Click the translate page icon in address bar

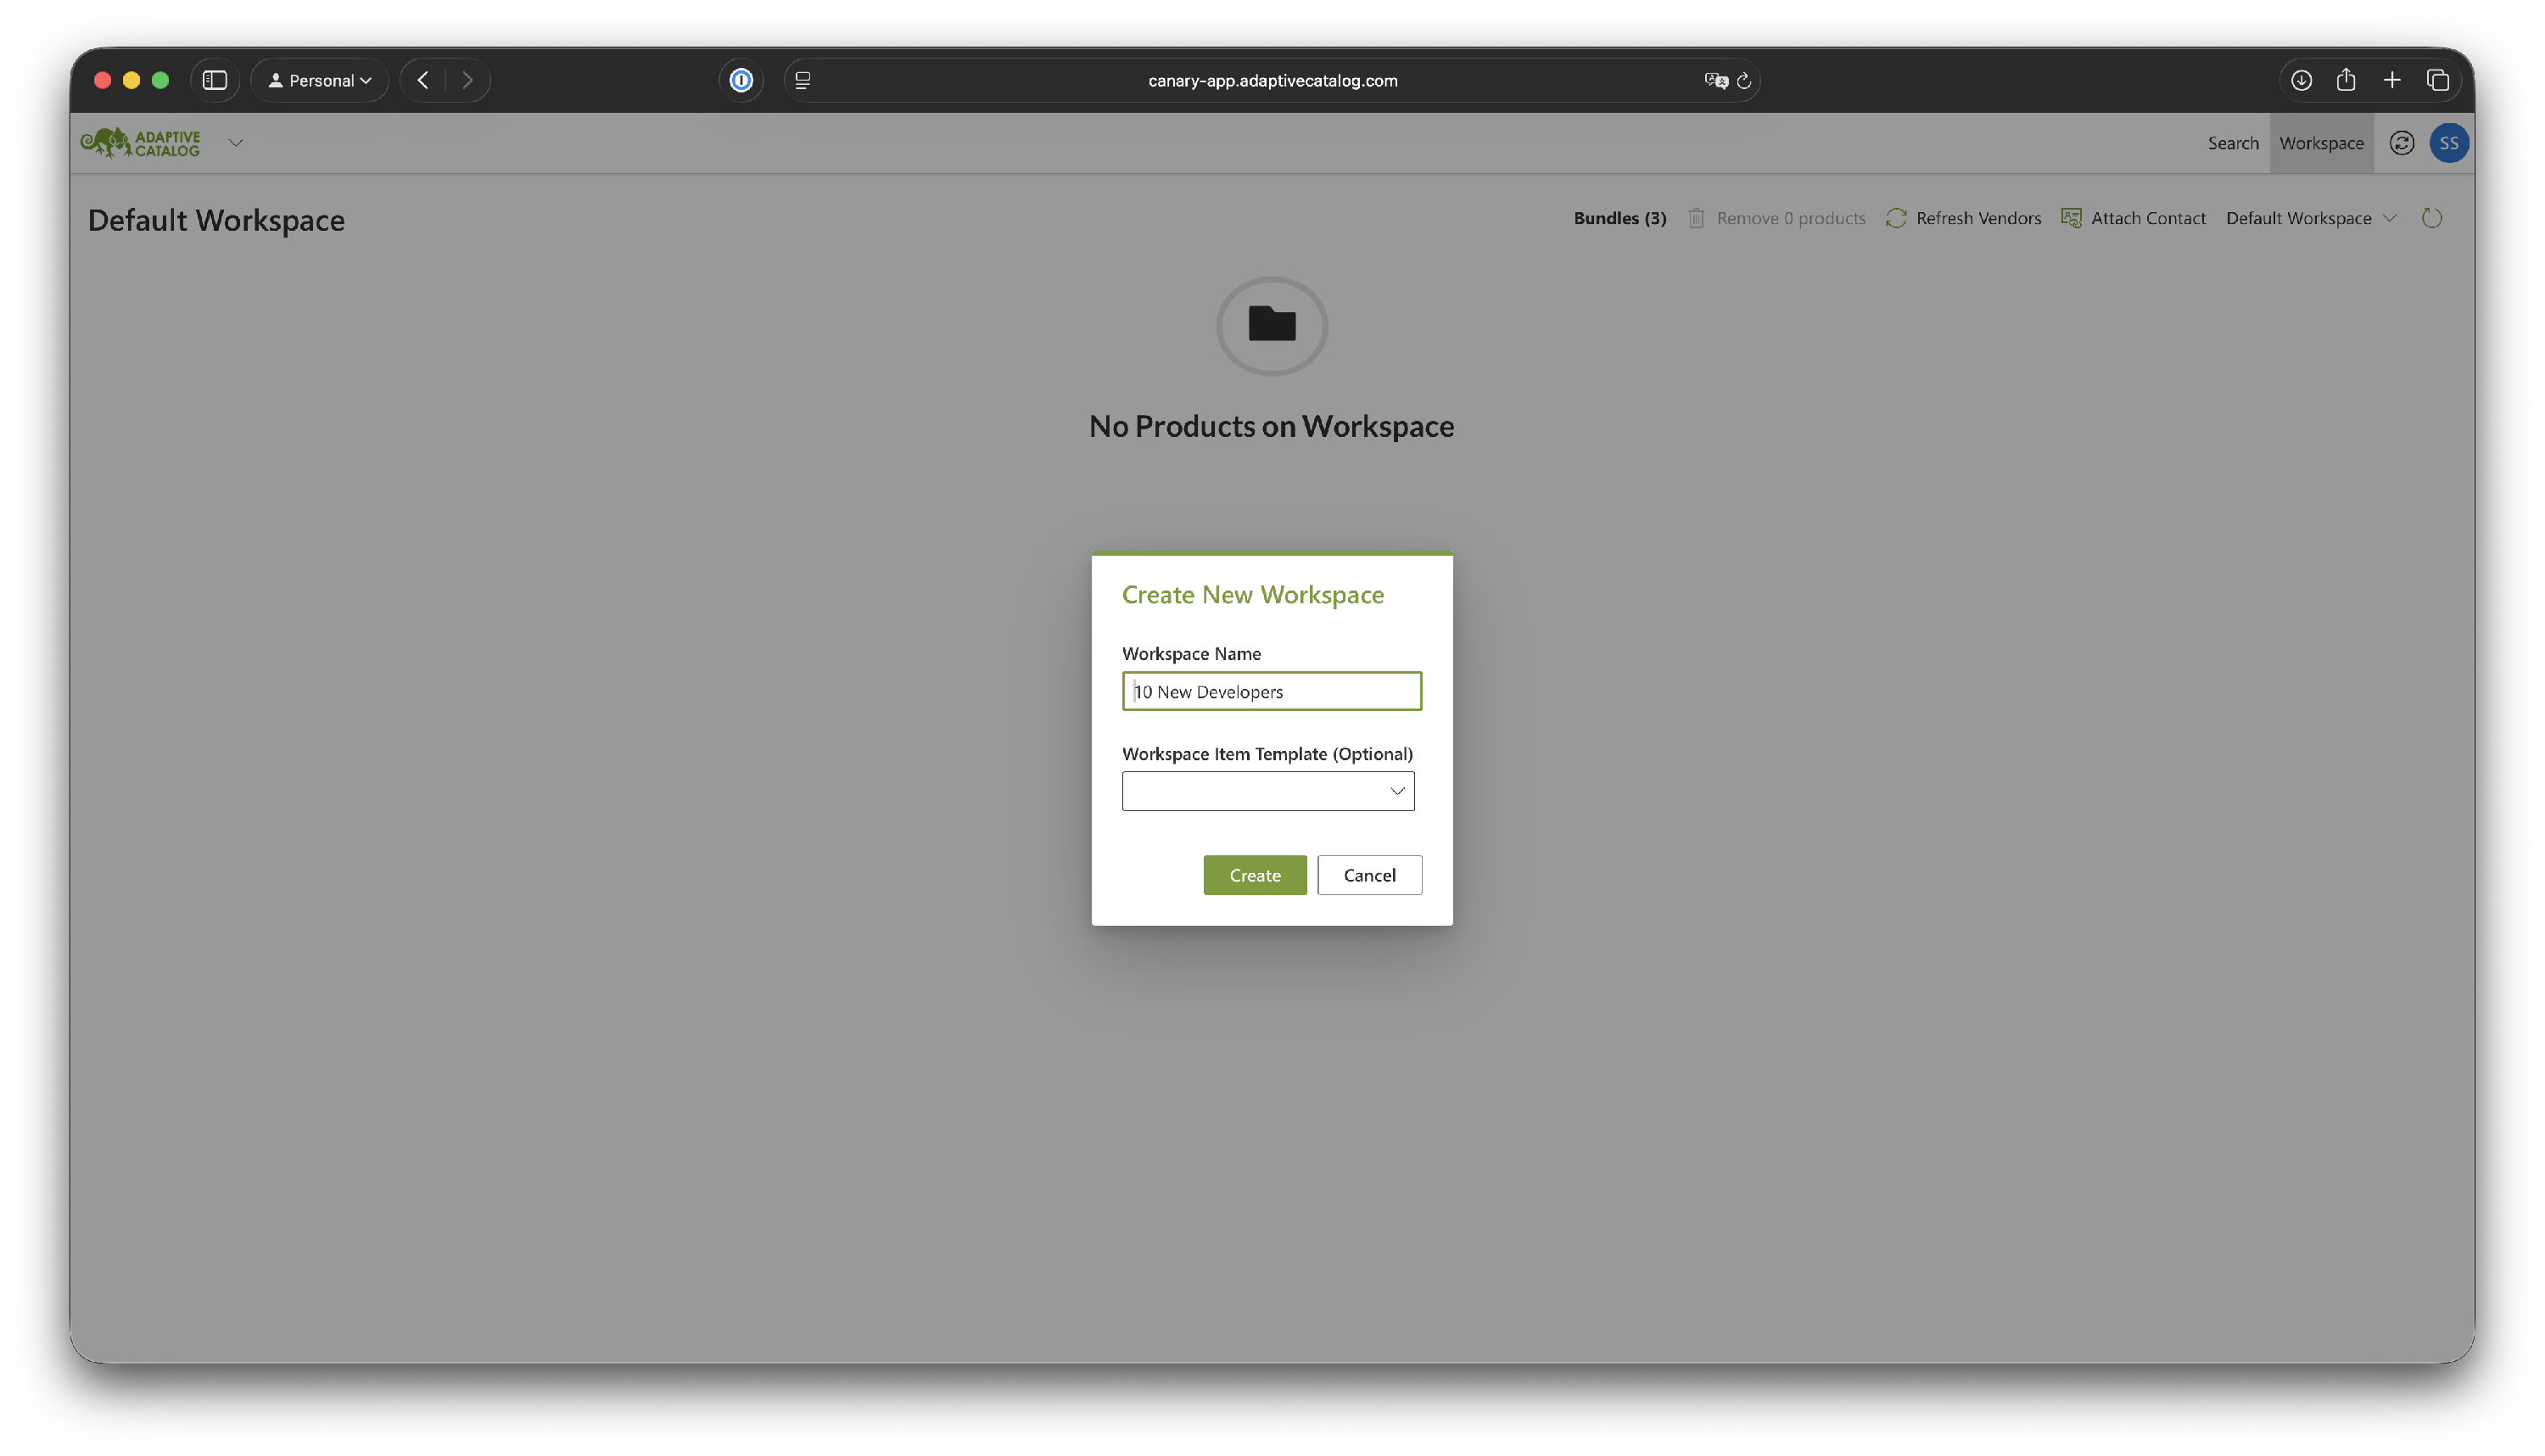1715,80
